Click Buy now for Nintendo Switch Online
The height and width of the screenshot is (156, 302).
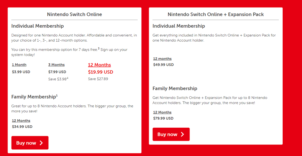pyautogui.click(x=30, y=143)
